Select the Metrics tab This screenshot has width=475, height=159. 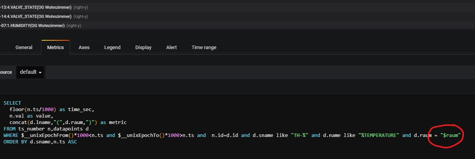tap(55, 48)
